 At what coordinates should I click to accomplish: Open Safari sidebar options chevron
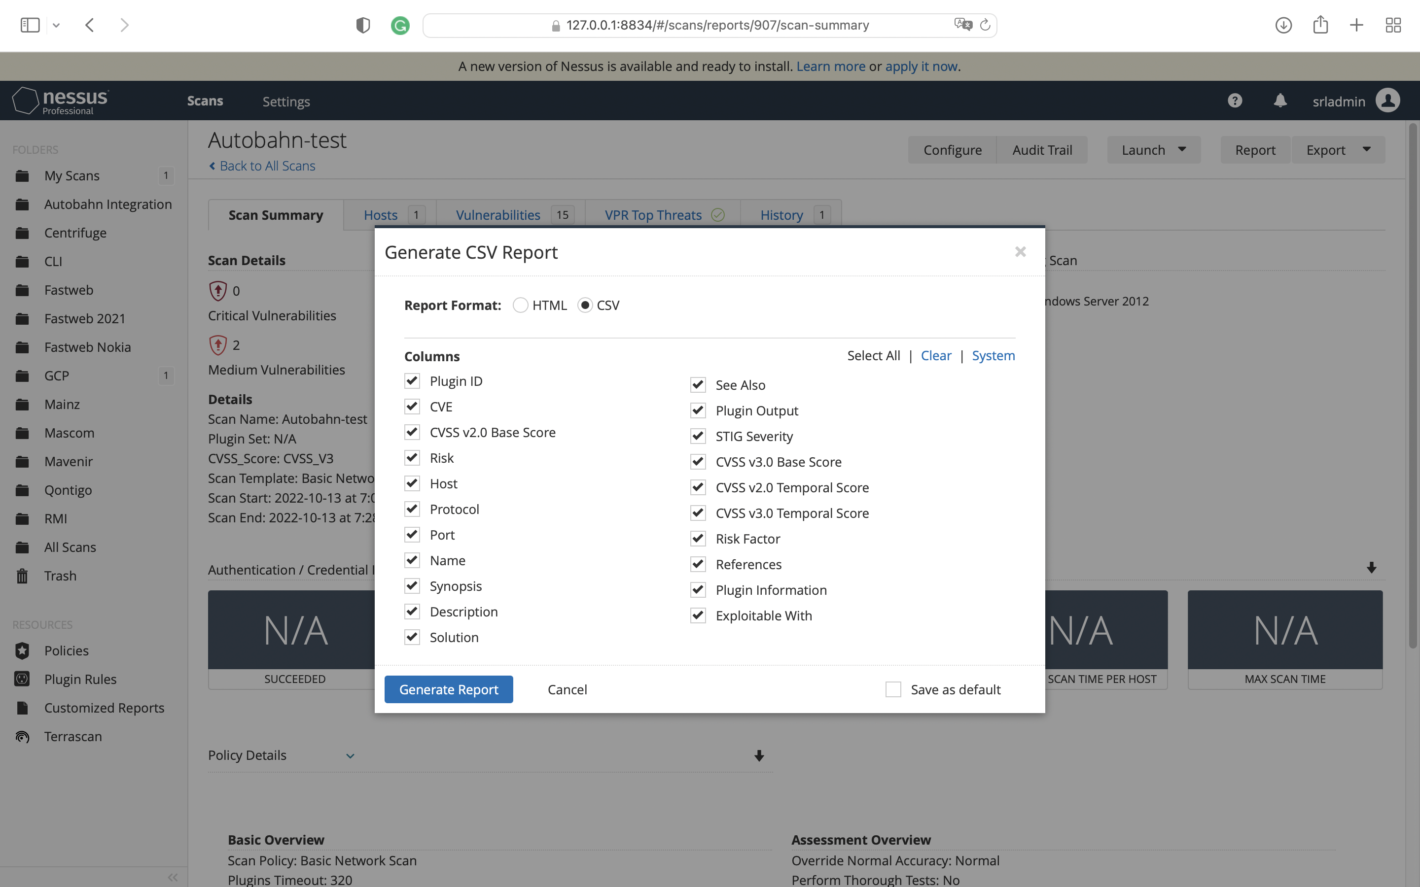56,25
